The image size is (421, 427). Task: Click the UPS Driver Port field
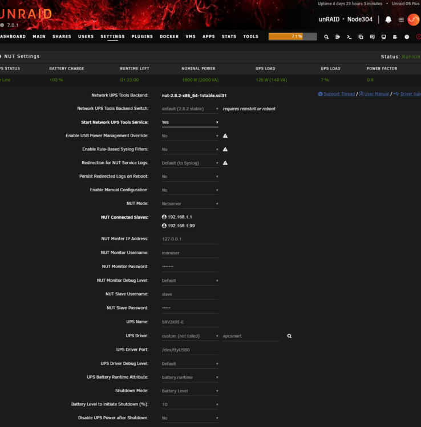190,350
